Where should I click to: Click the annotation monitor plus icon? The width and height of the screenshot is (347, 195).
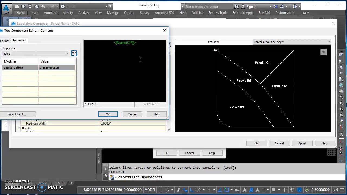pos(285,190)
